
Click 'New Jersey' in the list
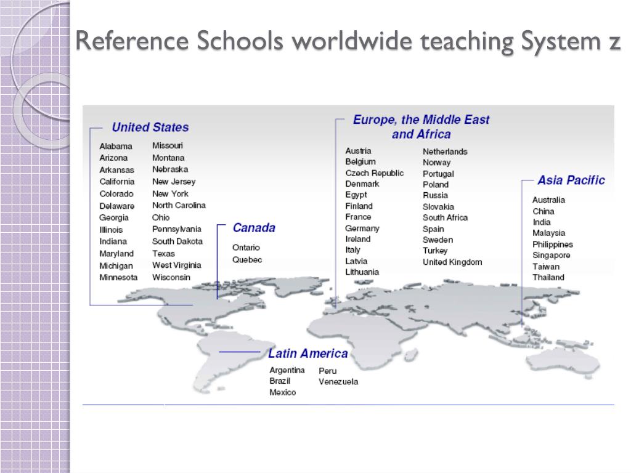pyautogui.click(x=174, y=182)
